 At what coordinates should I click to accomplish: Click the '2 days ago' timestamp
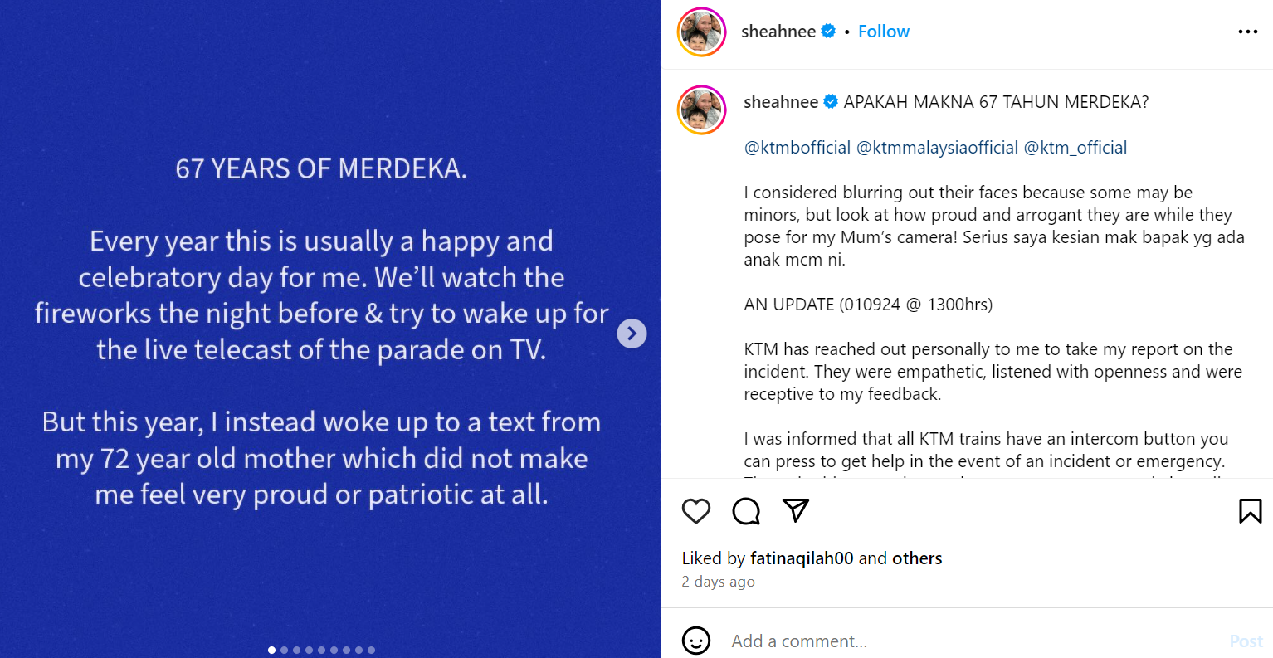pyautogui.click(x=718, y=582)
